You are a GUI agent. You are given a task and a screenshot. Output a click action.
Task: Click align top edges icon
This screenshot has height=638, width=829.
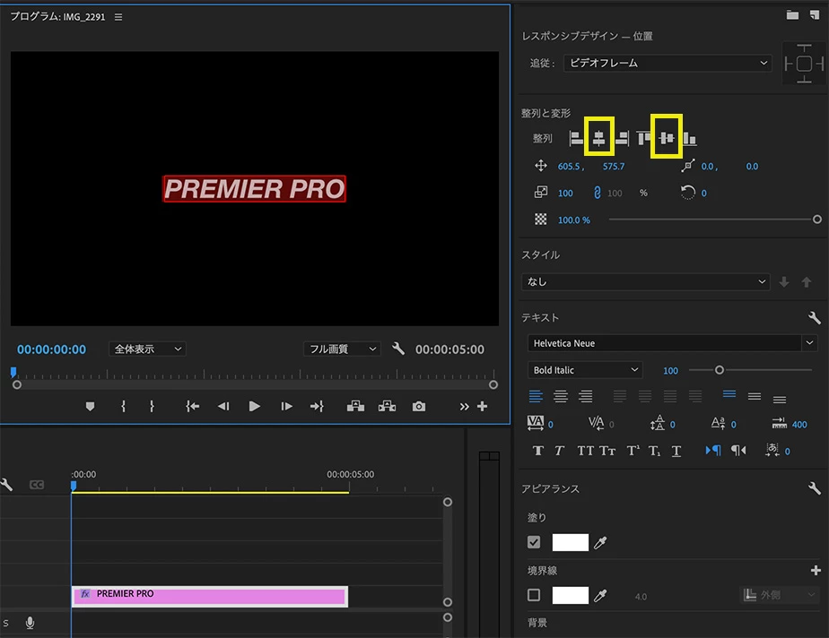(643, 138)
